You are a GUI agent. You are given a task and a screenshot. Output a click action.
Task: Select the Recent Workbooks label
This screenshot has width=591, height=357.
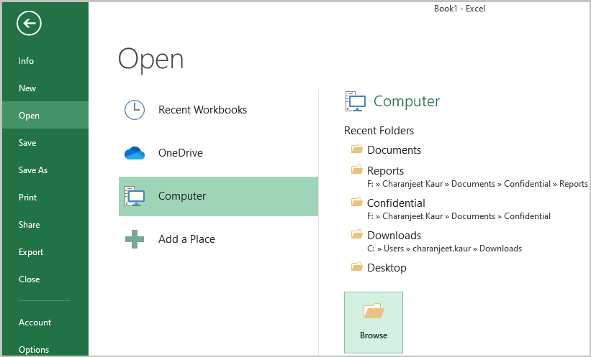(x=202, y=110)
